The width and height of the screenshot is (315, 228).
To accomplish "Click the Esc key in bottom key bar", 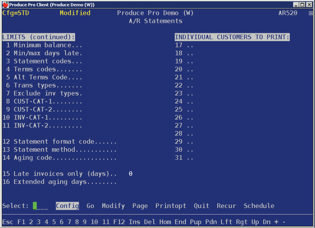I will [x=8, y=222].
